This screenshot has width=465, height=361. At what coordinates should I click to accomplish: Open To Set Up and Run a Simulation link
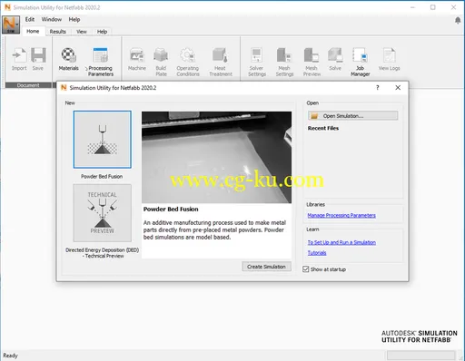point(341,242)
